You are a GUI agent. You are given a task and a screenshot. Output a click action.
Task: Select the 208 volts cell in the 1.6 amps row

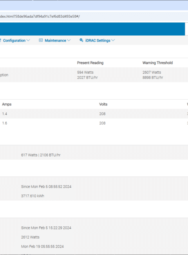pyautogui.click(x=102, y=123)
